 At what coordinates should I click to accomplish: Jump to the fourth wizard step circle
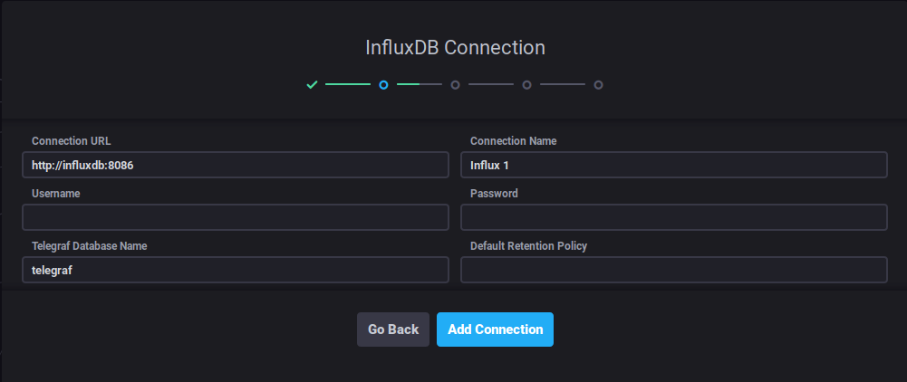(527, 85)
